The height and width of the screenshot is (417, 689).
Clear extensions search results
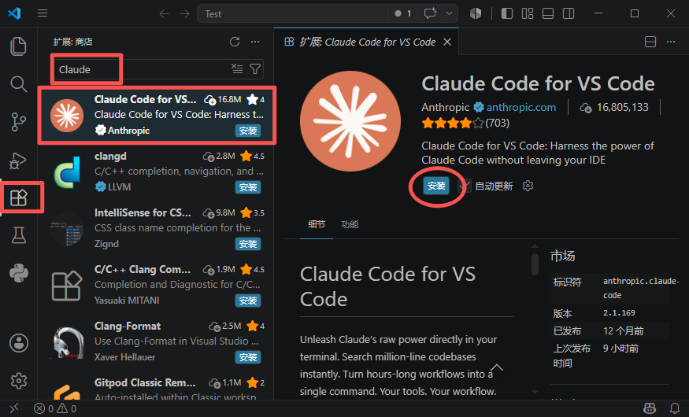237,69
